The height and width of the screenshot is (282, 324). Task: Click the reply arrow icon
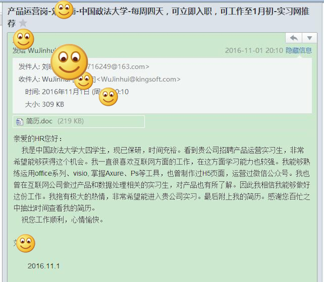pos(294,38)
